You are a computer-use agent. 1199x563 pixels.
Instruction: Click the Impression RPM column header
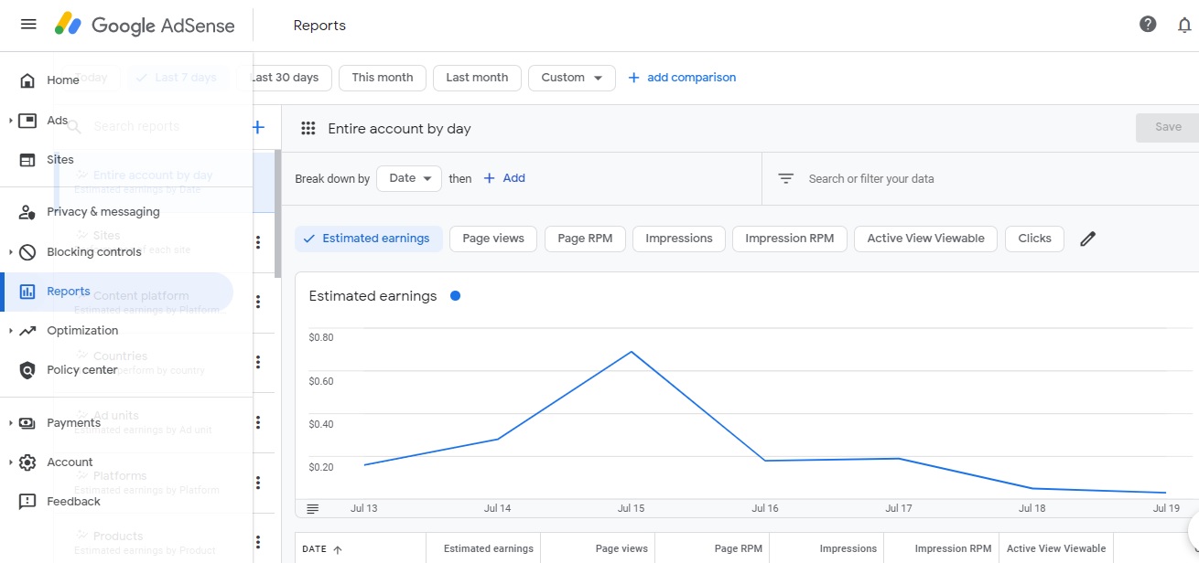(953, 549)
